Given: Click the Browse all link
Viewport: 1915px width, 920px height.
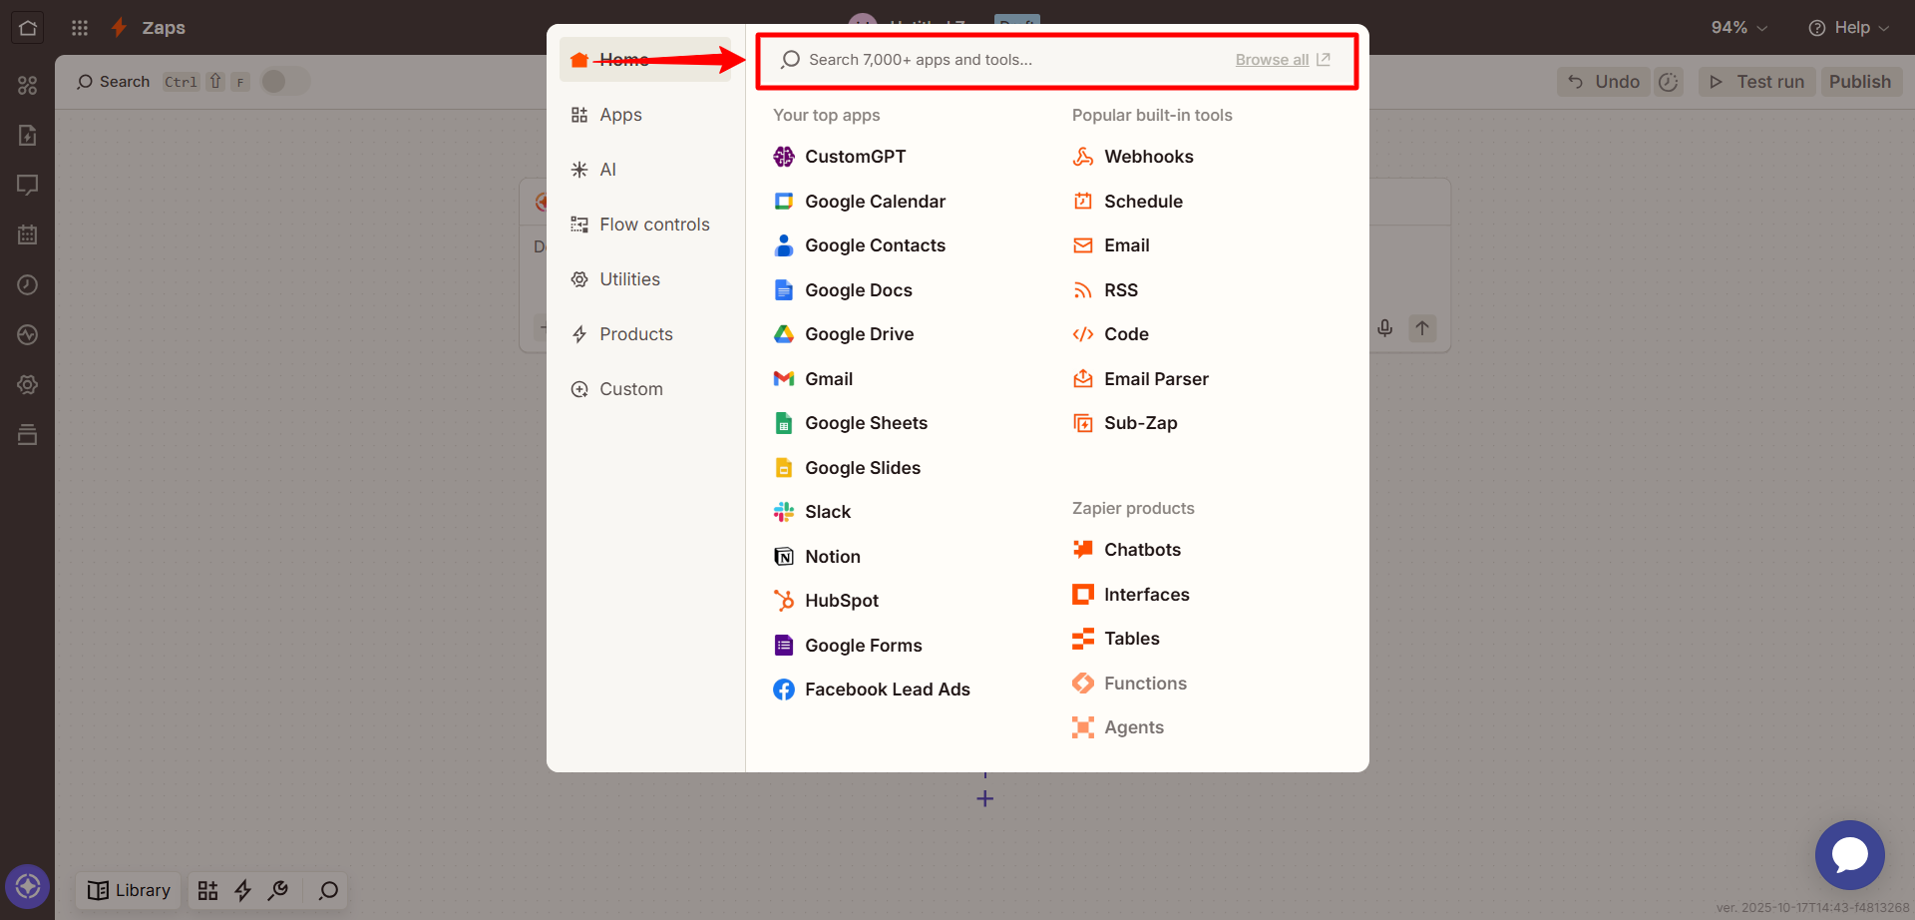Looking at the screenshot, I should [x=1282, y=60].
